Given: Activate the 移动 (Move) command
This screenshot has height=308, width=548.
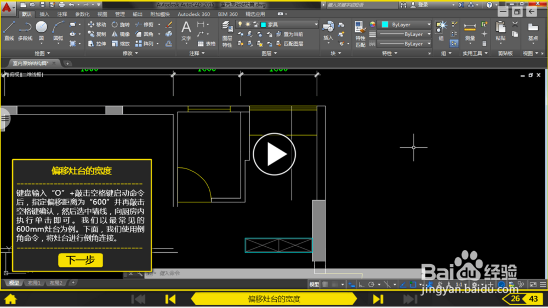Looking at the screenshot, I should (97, 25).
